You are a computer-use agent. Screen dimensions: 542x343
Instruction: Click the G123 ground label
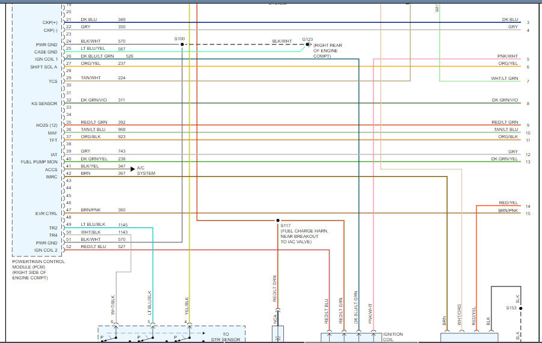pos(307,38)
